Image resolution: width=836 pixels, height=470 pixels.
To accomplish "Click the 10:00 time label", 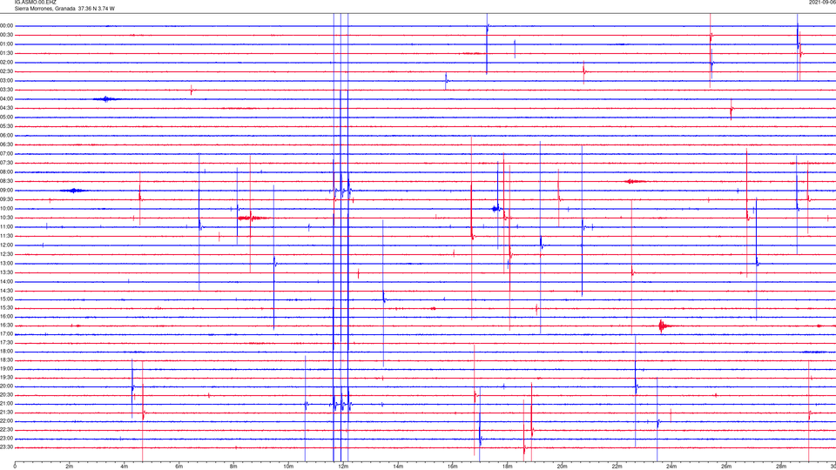I will click(7, 208).
